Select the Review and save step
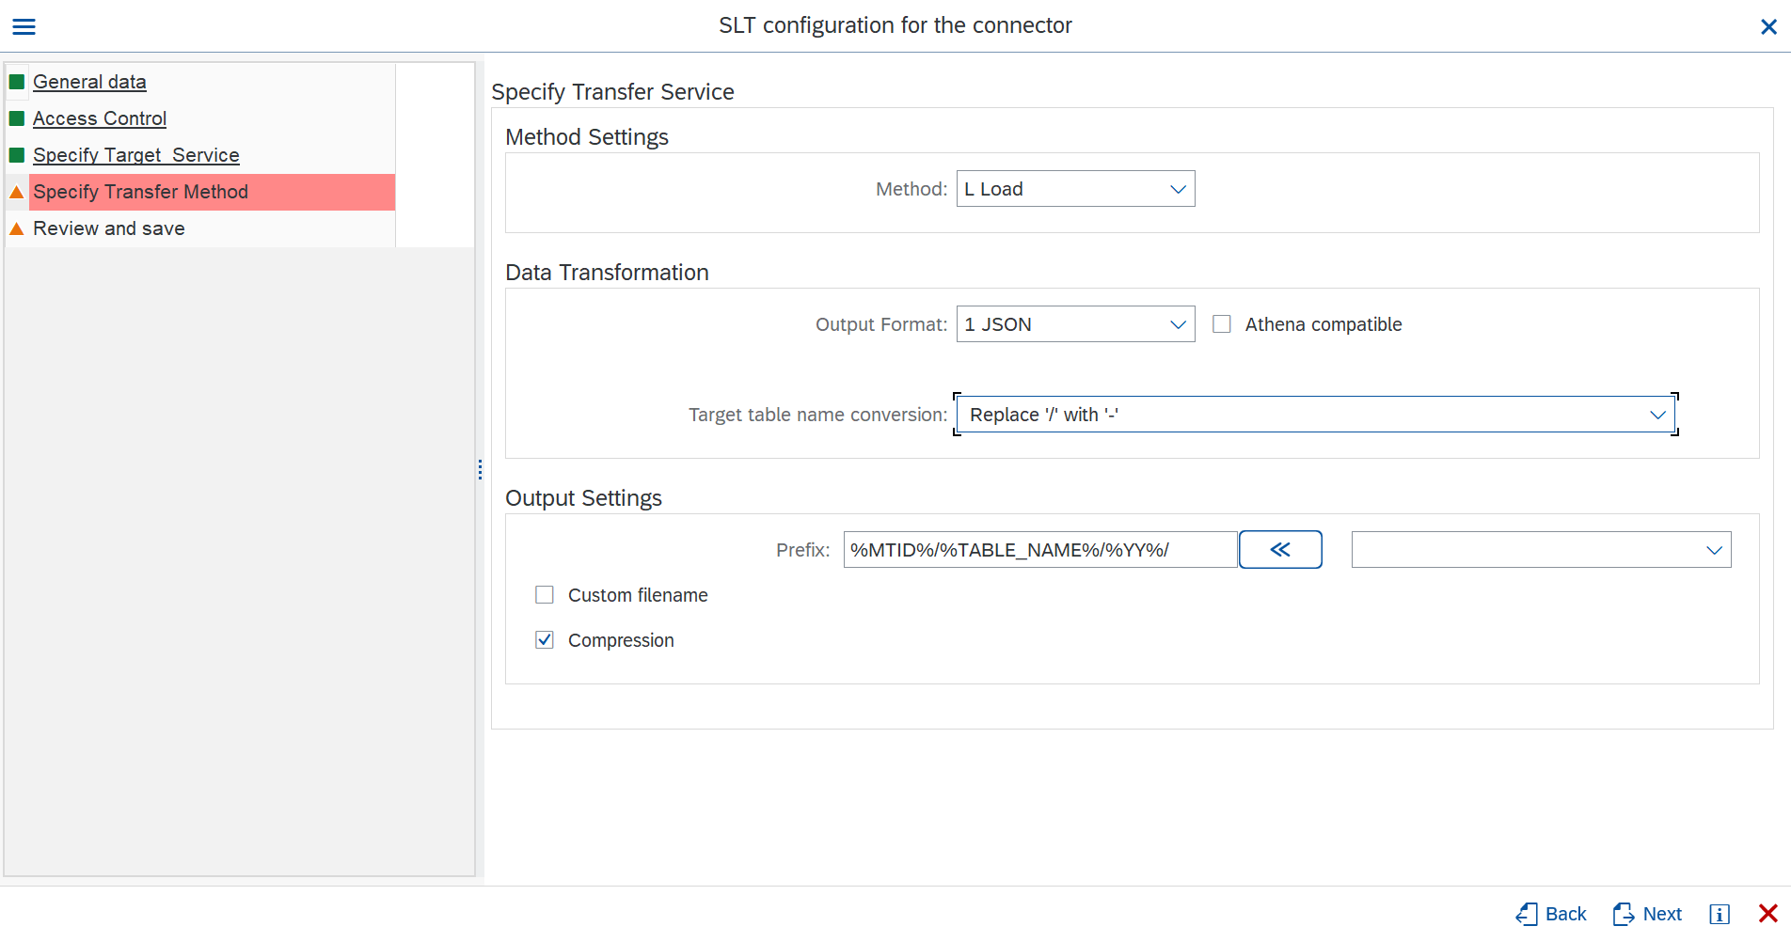 tap(109, 228)
